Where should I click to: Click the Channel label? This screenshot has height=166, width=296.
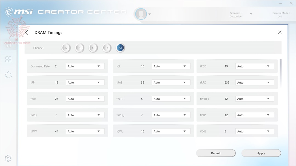38,48
